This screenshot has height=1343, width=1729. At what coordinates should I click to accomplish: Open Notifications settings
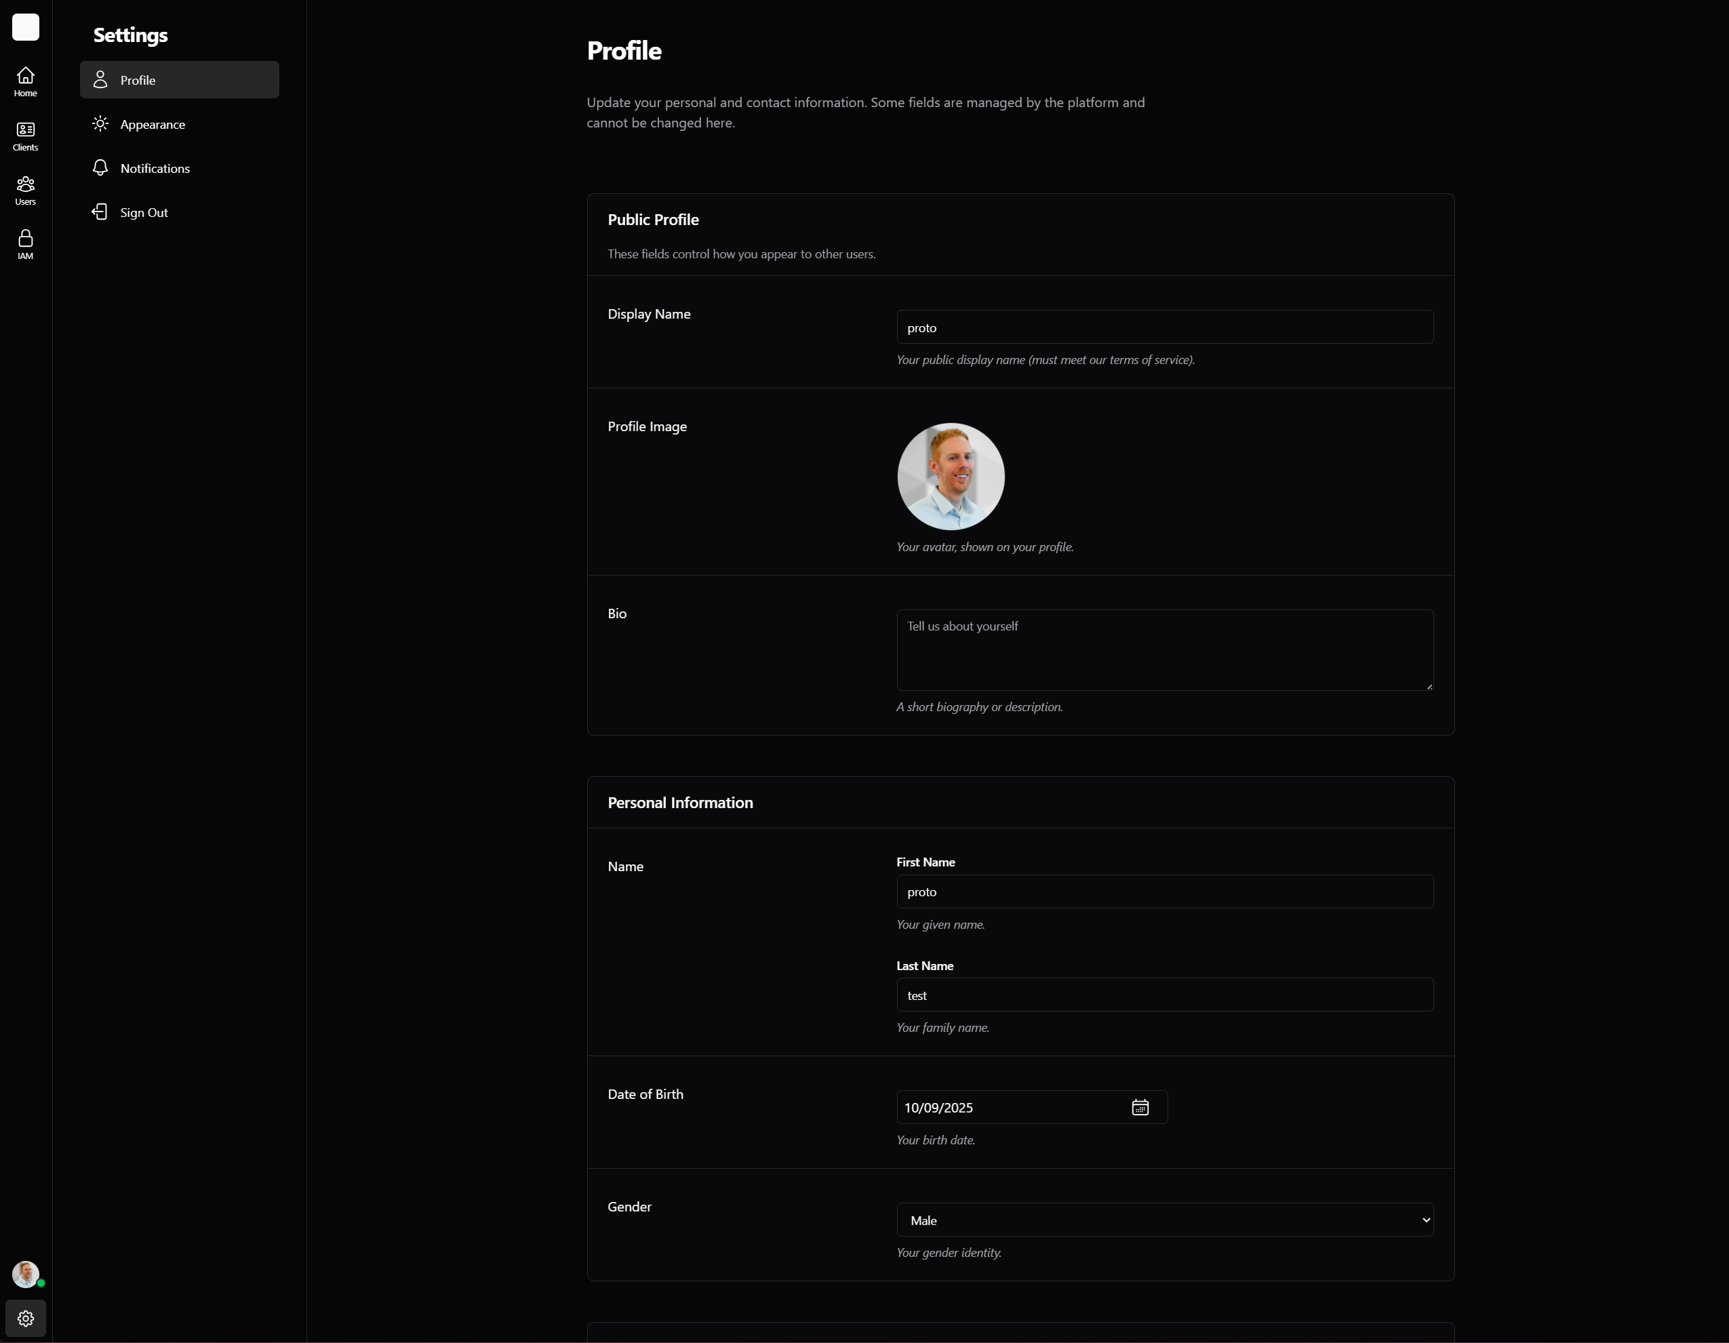click(155, 169)
